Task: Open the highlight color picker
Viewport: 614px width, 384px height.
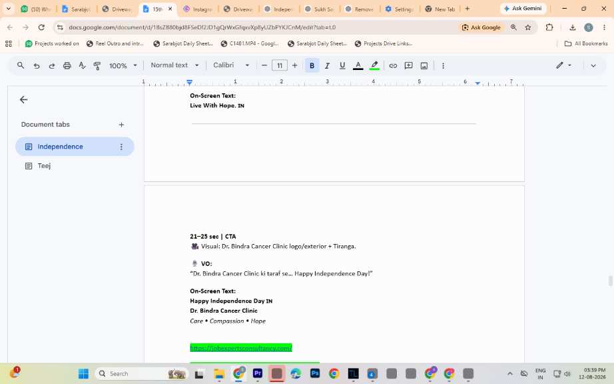Action: click(x=374, y=66)
